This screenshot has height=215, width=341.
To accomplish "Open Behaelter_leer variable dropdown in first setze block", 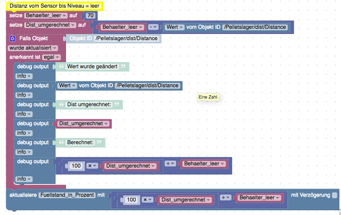I will 46,15.
